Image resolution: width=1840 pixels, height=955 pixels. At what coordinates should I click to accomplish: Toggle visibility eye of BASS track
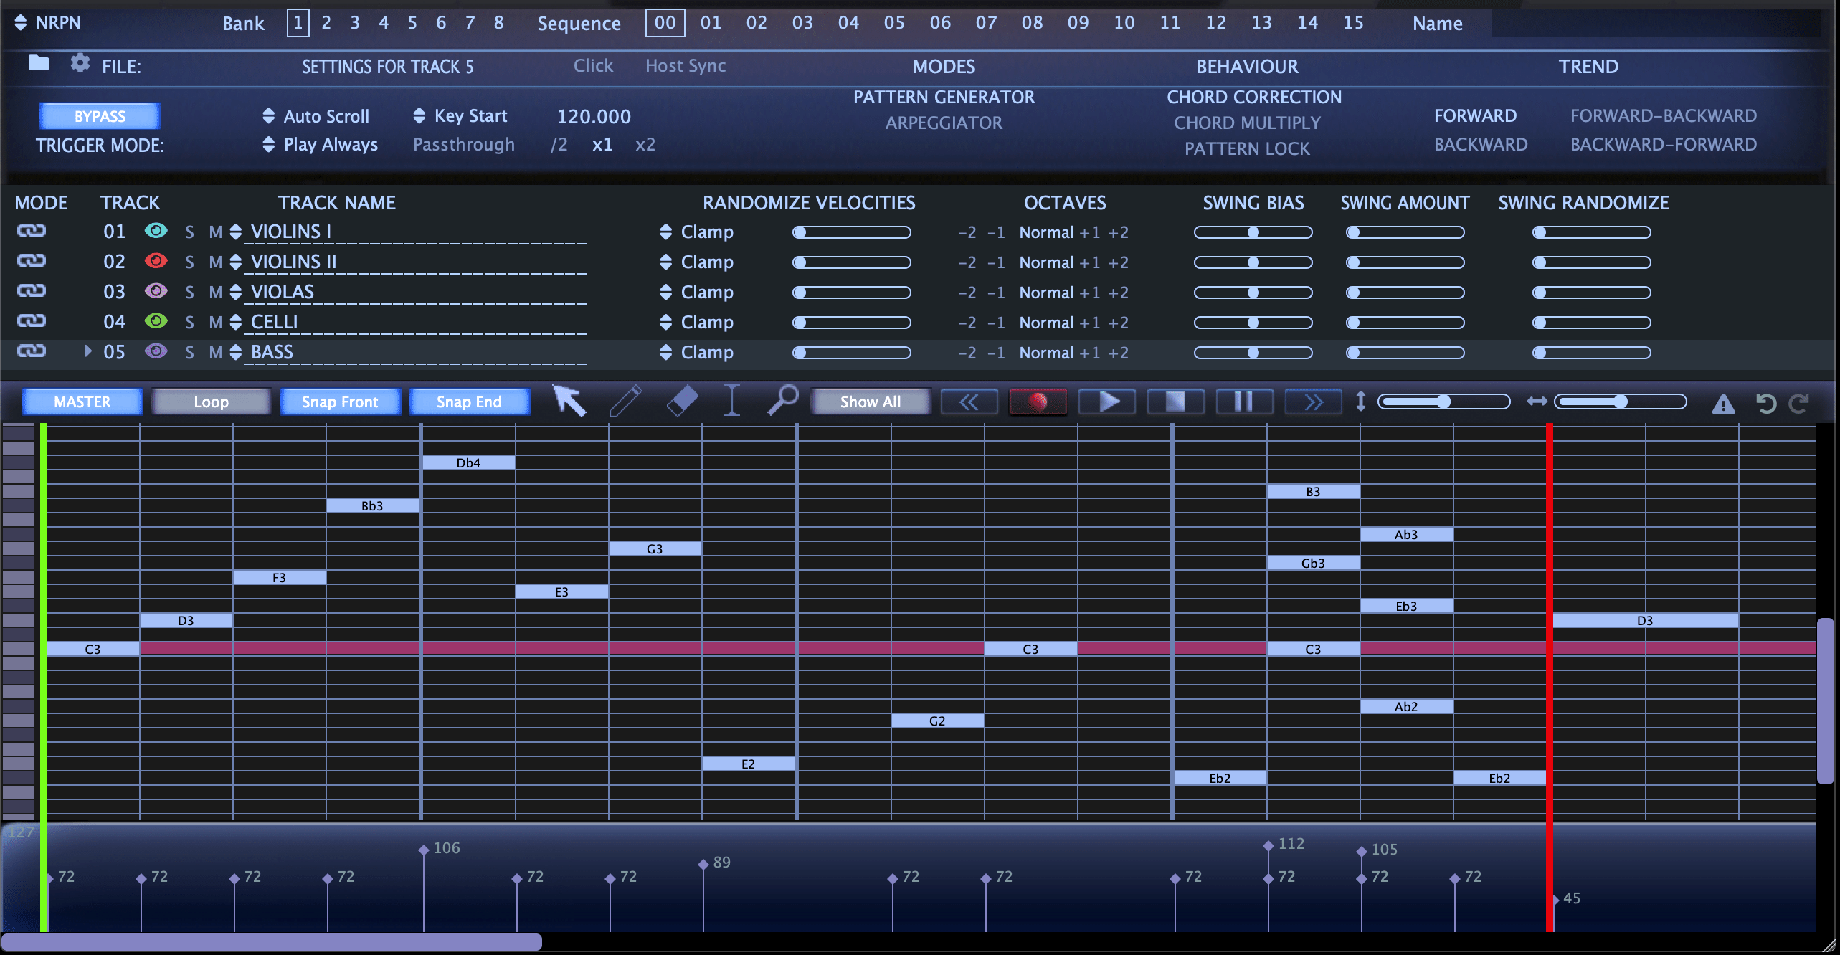click(156, 351)
